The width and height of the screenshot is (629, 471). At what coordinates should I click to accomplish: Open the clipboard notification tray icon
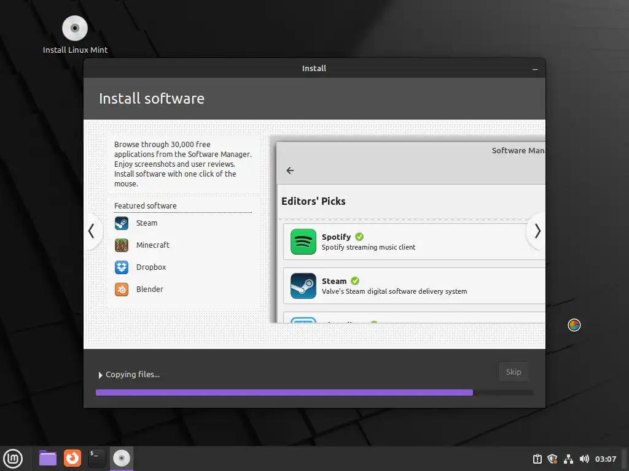coord(537,459)
